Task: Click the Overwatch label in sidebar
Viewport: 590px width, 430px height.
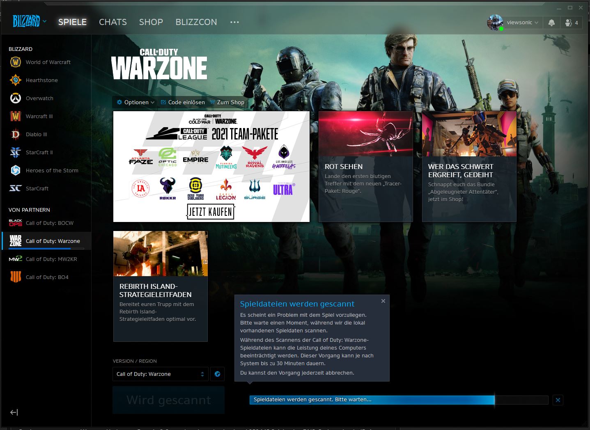Action: (39, 98)
